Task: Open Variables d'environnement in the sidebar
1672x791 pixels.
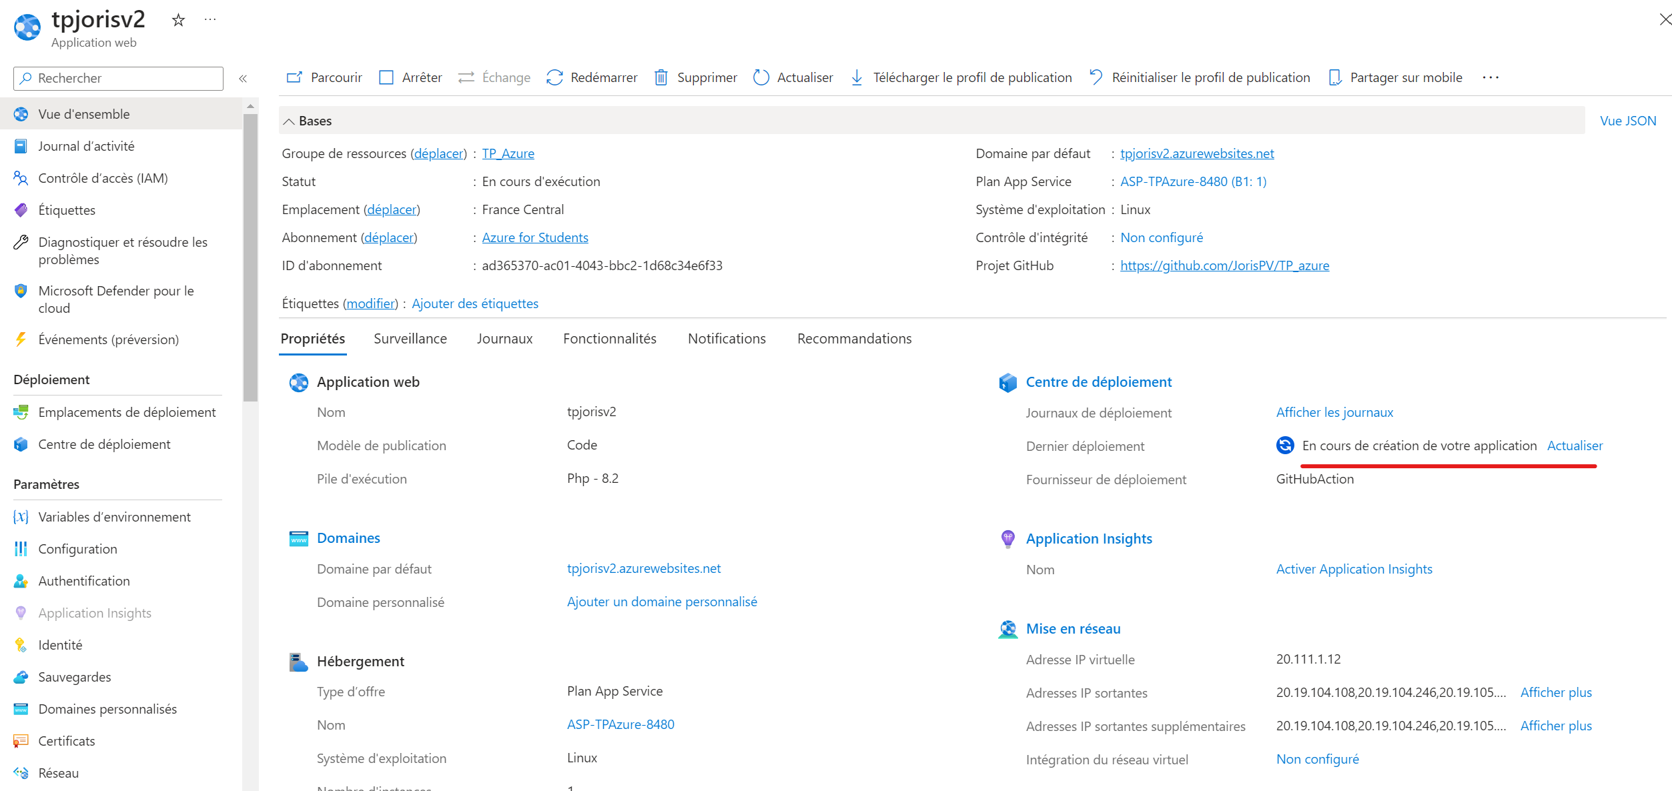Action: pos(114,517)
